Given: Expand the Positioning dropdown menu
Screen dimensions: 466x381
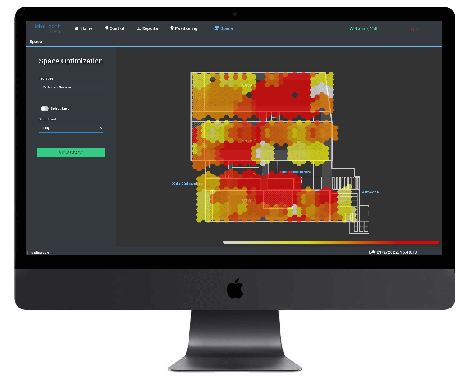Looking at the screenshot, I should [186, 28].
